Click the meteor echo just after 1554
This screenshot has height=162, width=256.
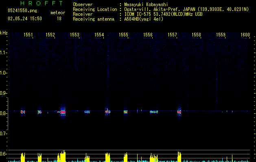pyautogui.click(x=107, y=112)
